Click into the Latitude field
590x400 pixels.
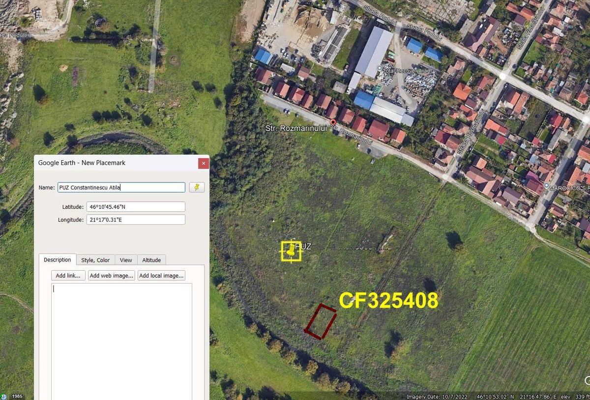136,207
